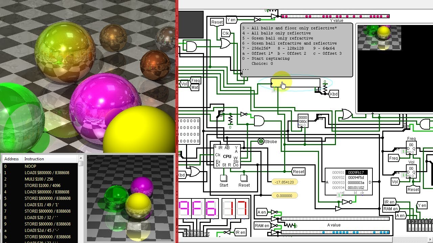
Task: Push the Start button under the CPU
Action: [x=224, y=178]
